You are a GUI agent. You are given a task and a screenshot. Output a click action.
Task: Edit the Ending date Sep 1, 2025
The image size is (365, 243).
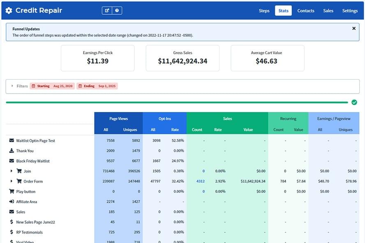click(97, 86)
